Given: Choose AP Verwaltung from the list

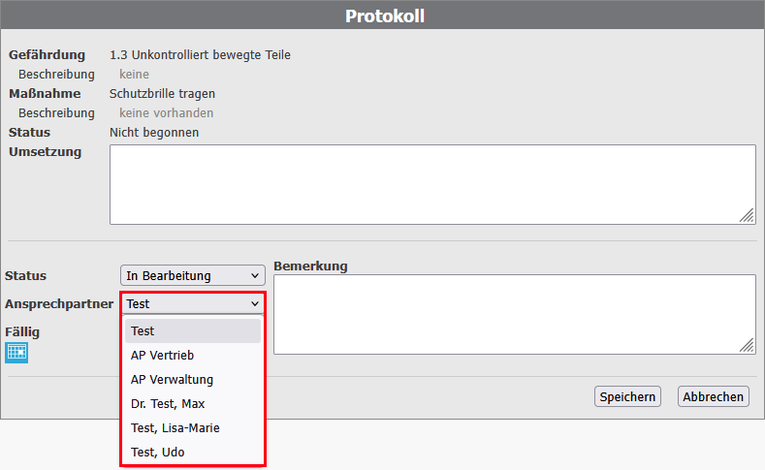Looking at the screenshot, I should (x=193, y=379).
